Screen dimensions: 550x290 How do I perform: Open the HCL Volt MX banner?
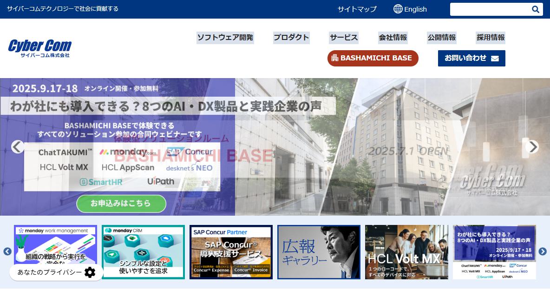coord(406,252)
